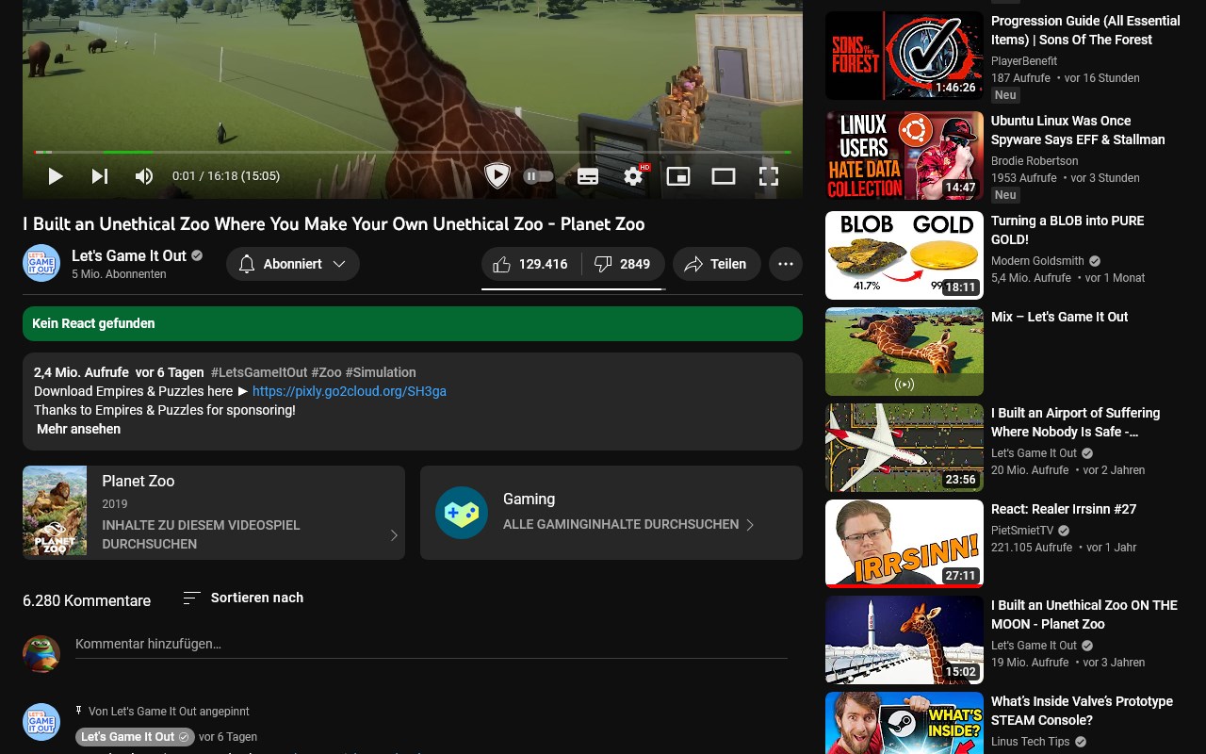Screen dimensions: 1206x754
Task: Open Ubuntu Linux Was Once Spyware title
Action: click(1078, 130)
